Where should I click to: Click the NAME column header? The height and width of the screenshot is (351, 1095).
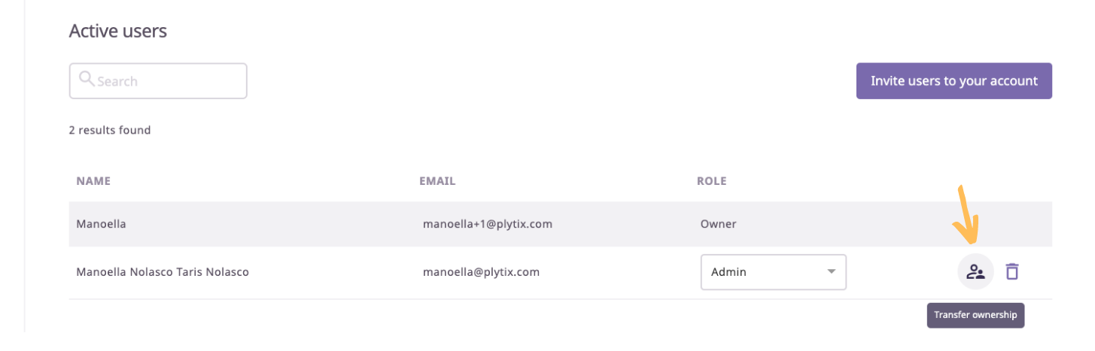click(93, 181)
